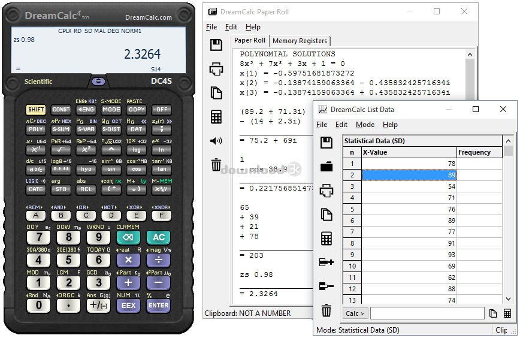523x338 pixels.
Task: Click the print icon in List Data window
Action: point(327,191)
